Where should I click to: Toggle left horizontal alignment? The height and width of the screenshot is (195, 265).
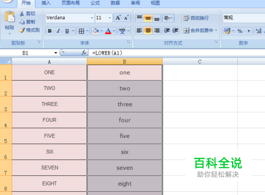click(139, 31)
